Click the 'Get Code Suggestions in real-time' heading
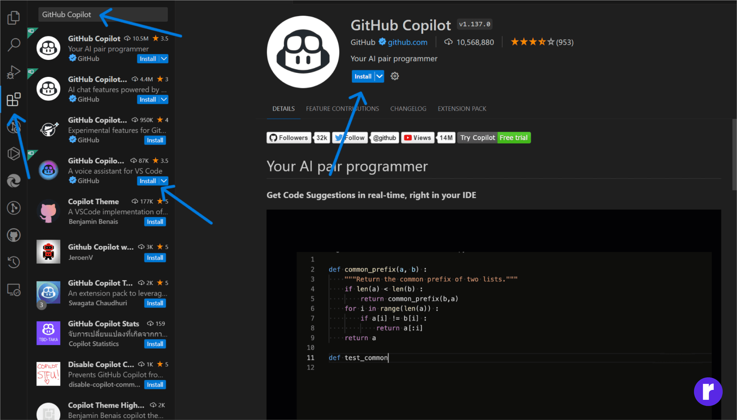Viewport: 737px width, 420px height. 371,195
